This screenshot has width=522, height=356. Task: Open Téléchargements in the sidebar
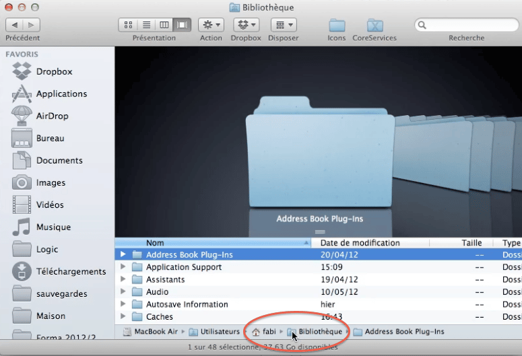coord(59,271)
